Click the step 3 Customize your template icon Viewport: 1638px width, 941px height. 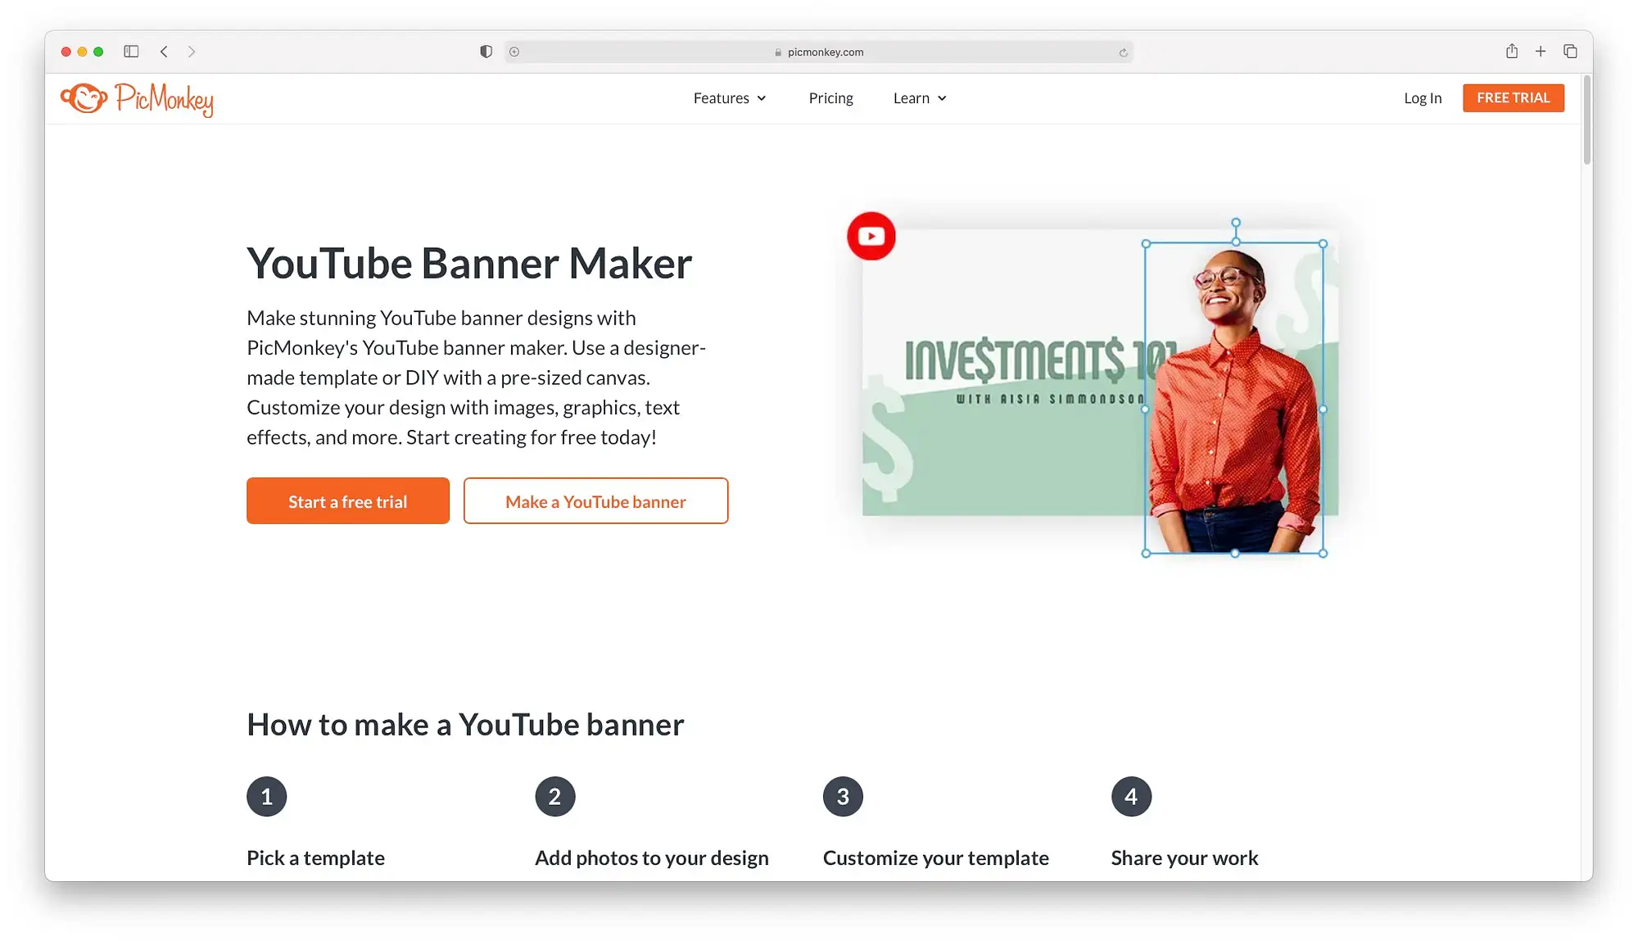coord(843,796)
